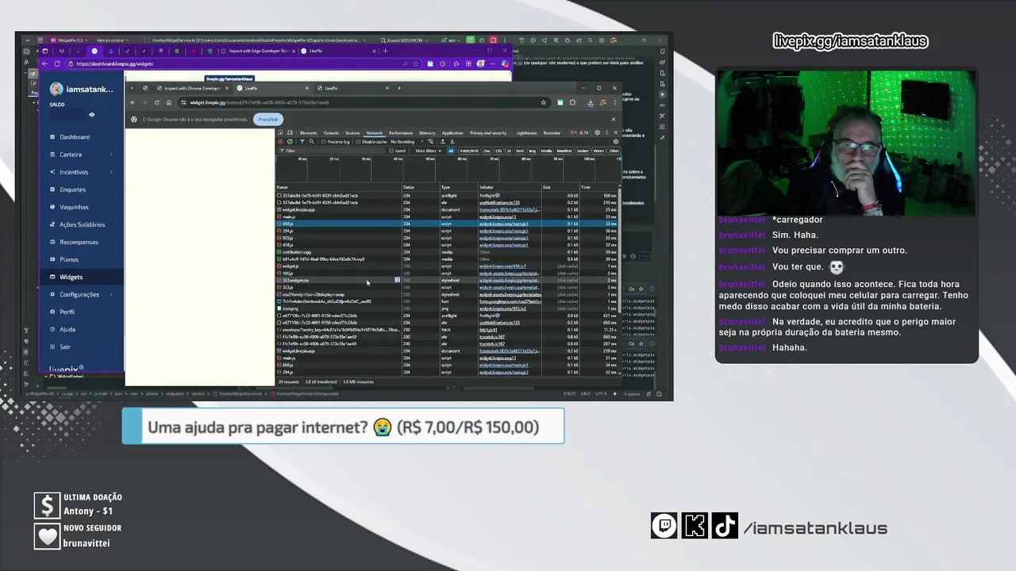Viewport: 1016px width, 571px height.
Task: Click the Predefinir default browser button
Action: [x=268, y=119]
